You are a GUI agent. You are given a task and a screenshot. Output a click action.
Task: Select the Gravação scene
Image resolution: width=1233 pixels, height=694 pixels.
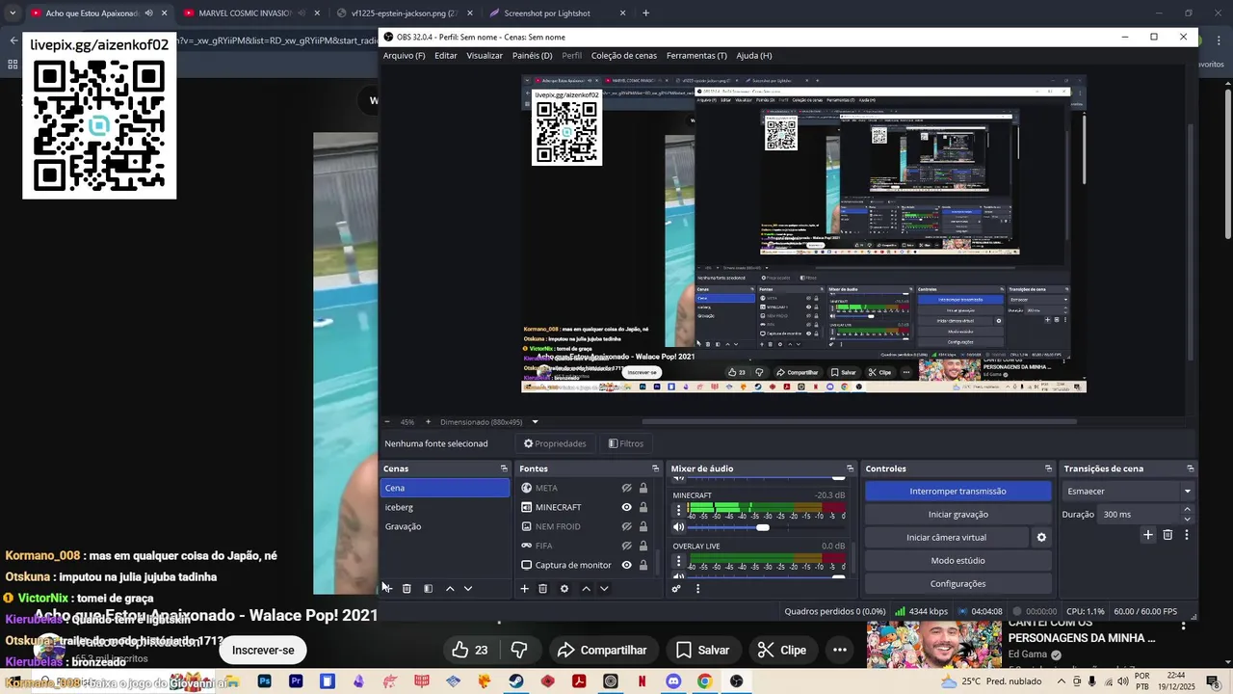coord(444,526)
